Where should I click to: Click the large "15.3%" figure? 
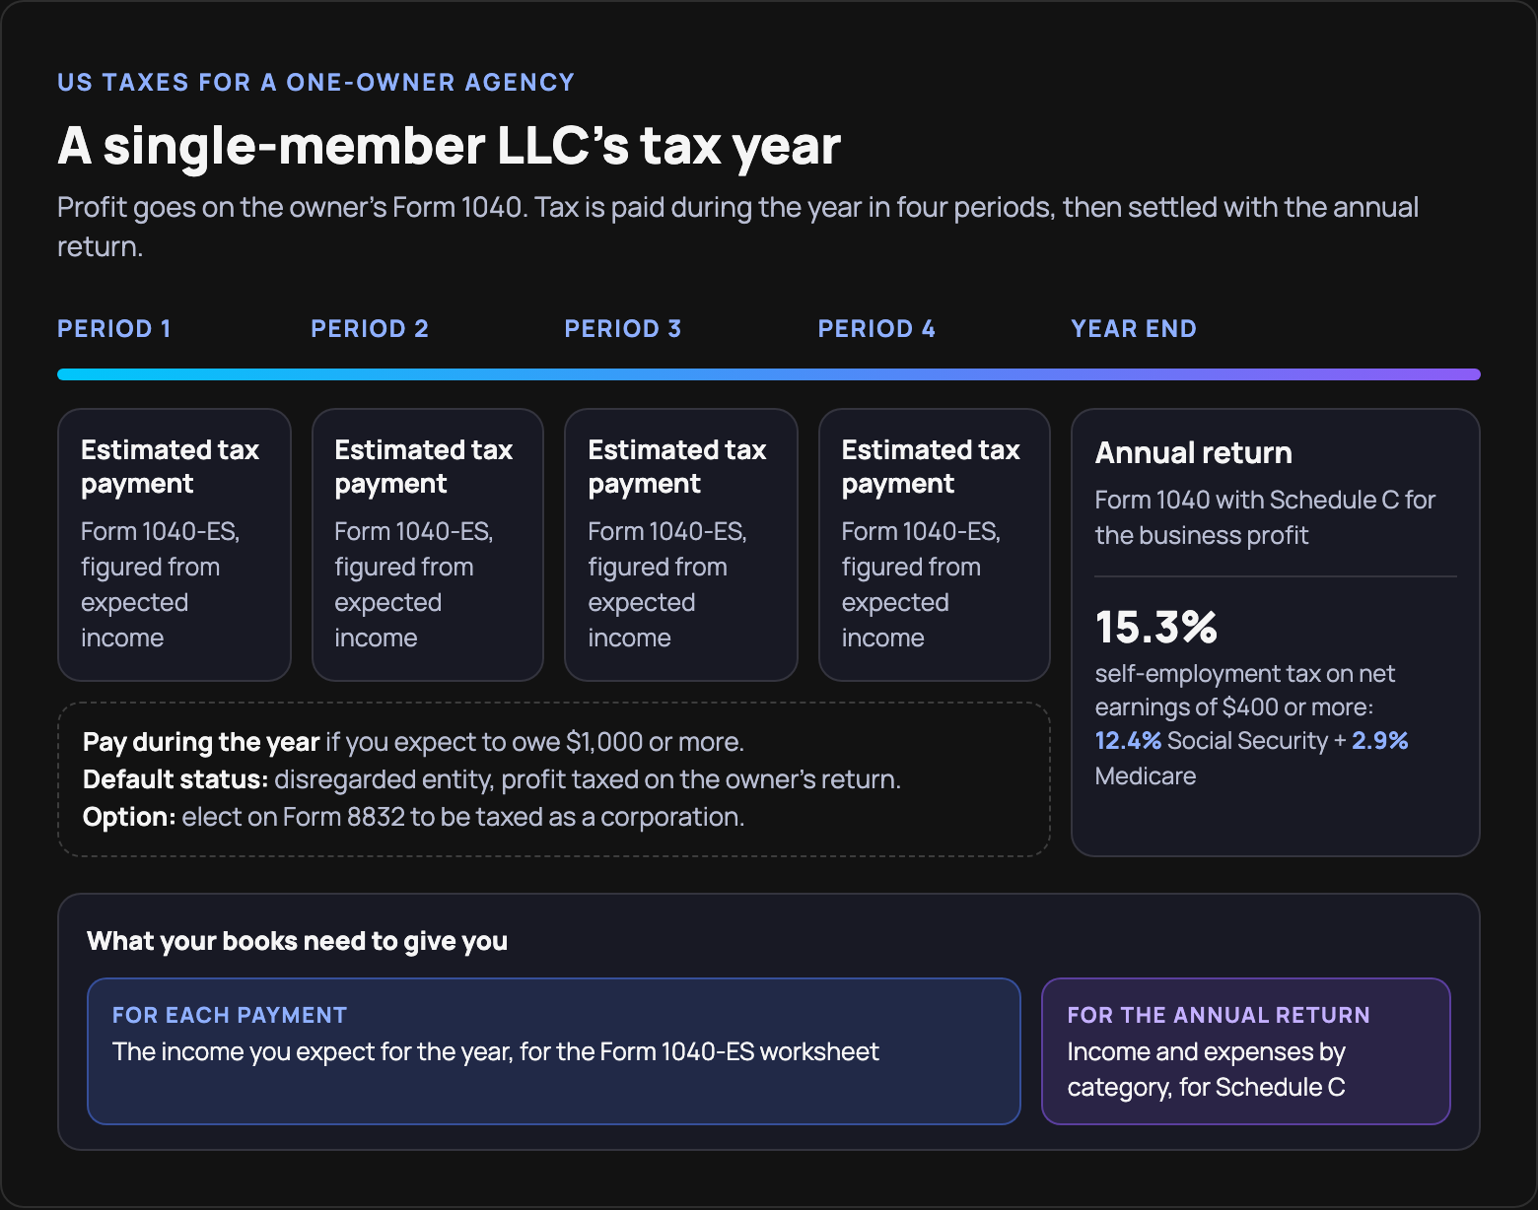click(1156, 627)
